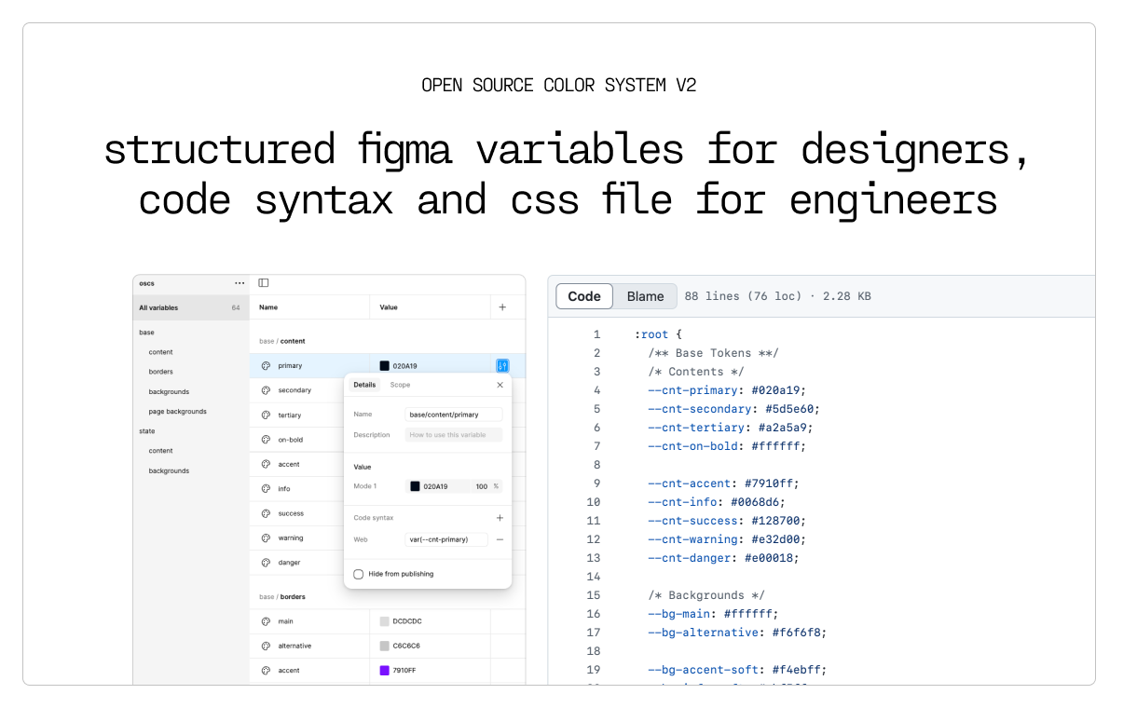Click the C6C6C6 swatch for alternative
Image resolution: width=1137 pixels, height=708 pixels.
pyautogui.click(x=384, y=646)
